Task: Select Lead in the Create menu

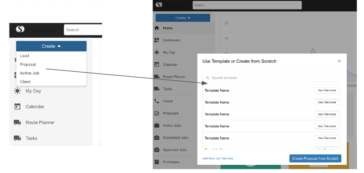Action: point(25,56)
